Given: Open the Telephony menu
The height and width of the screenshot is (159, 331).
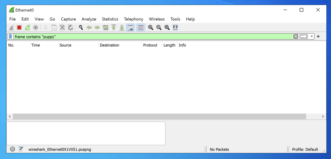Looking at the screenshot, I should [x=134, y=19].
